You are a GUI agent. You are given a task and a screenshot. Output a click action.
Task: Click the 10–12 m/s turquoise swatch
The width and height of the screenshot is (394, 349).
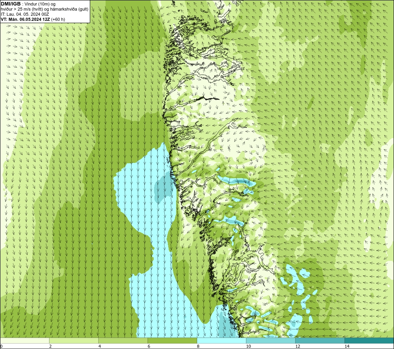tap(271, 341)
